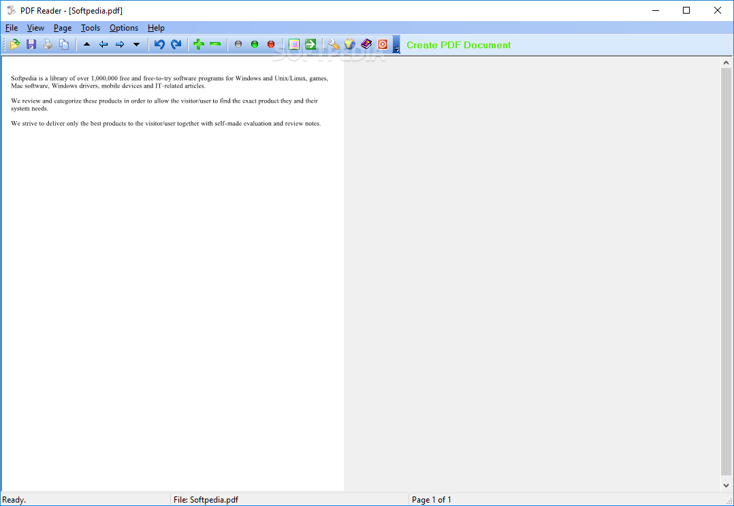Print the document via printer icon
Viewport: 734px width, 506px height.
click(48, 44)
